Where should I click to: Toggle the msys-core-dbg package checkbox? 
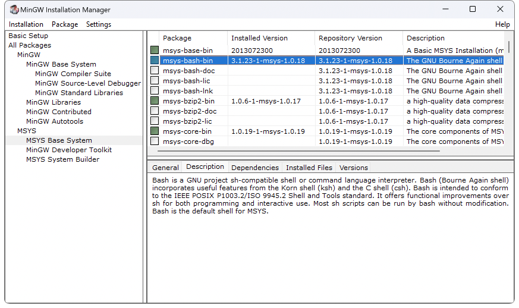pos(155,142)
